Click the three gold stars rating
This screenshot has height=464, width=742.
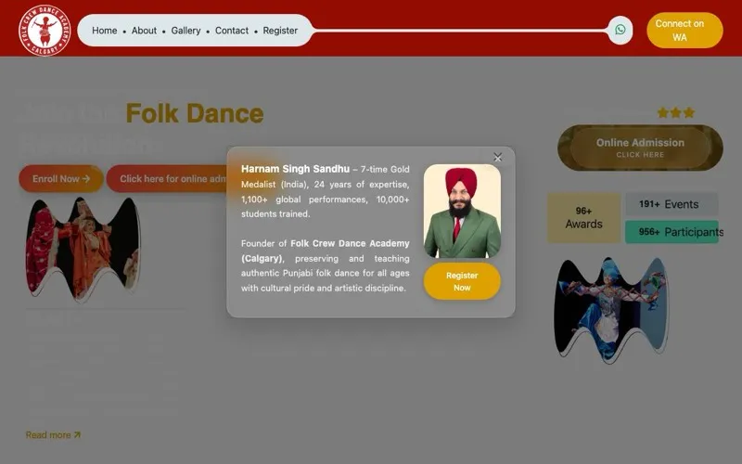pos(676,112)
